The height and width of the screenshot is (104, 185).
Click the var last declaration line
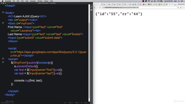click(38, 73)
